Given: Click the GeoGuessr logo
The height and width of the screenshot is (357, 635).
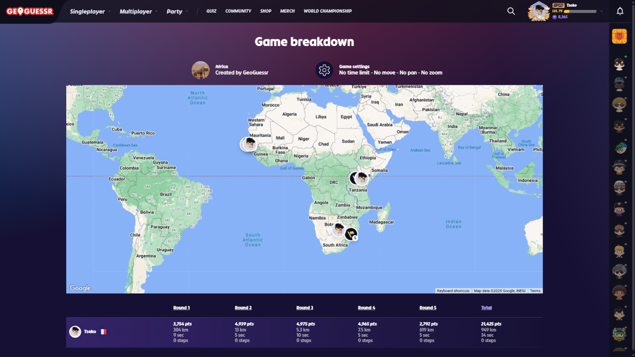Looking at the screenshot, I should pyautogui.click(x=30, y=12).
